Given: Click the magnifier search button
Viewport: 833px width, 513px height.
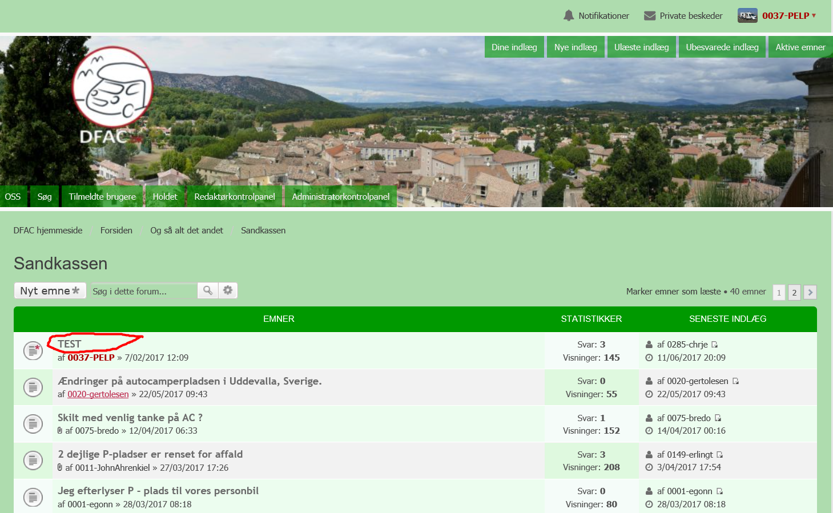Looking at the screenshot, I should [208, 290].
